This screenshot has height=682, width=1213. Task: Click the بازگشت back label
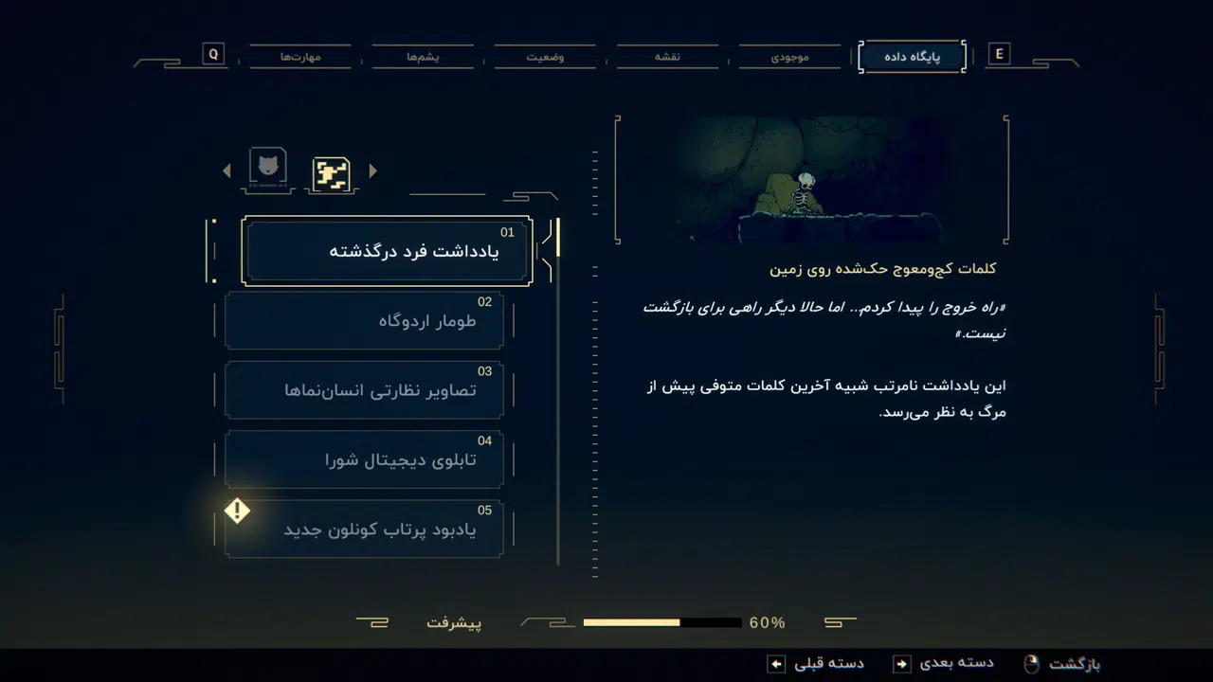pyautogui.click(x=1075, y=664)
